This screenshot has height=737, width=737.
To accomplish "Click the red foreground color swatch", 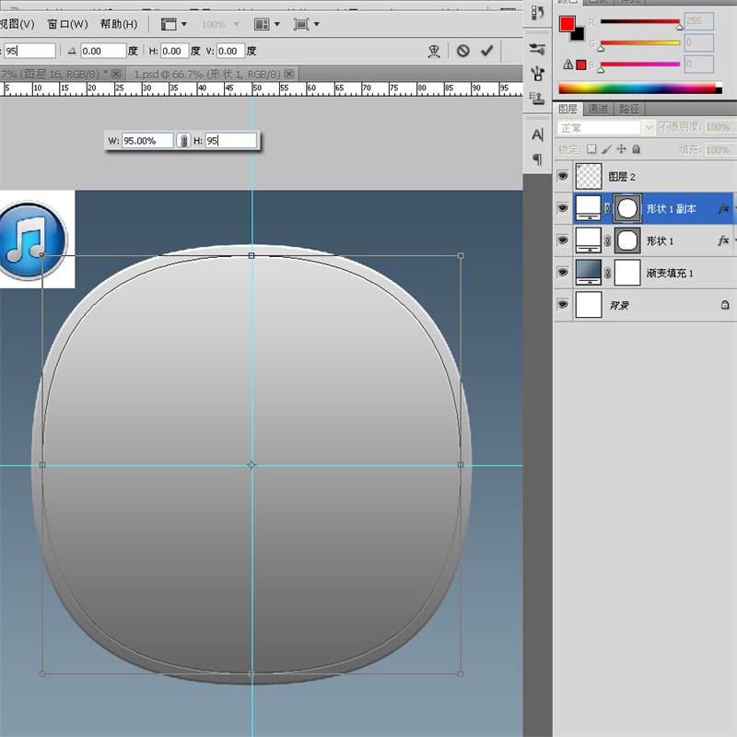I will pos(567,24).
